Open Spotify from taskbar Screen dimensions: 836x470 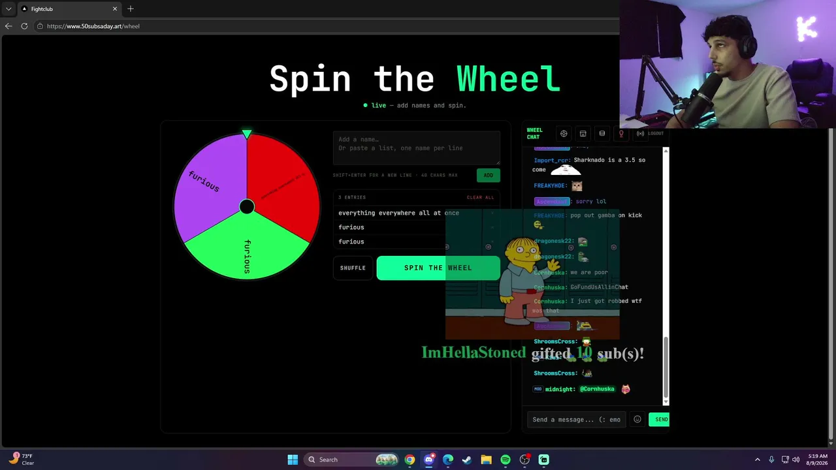[506, 460]
